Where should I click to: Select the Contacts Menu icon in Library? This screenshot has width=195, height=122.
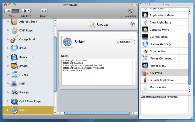pos(145,30)
